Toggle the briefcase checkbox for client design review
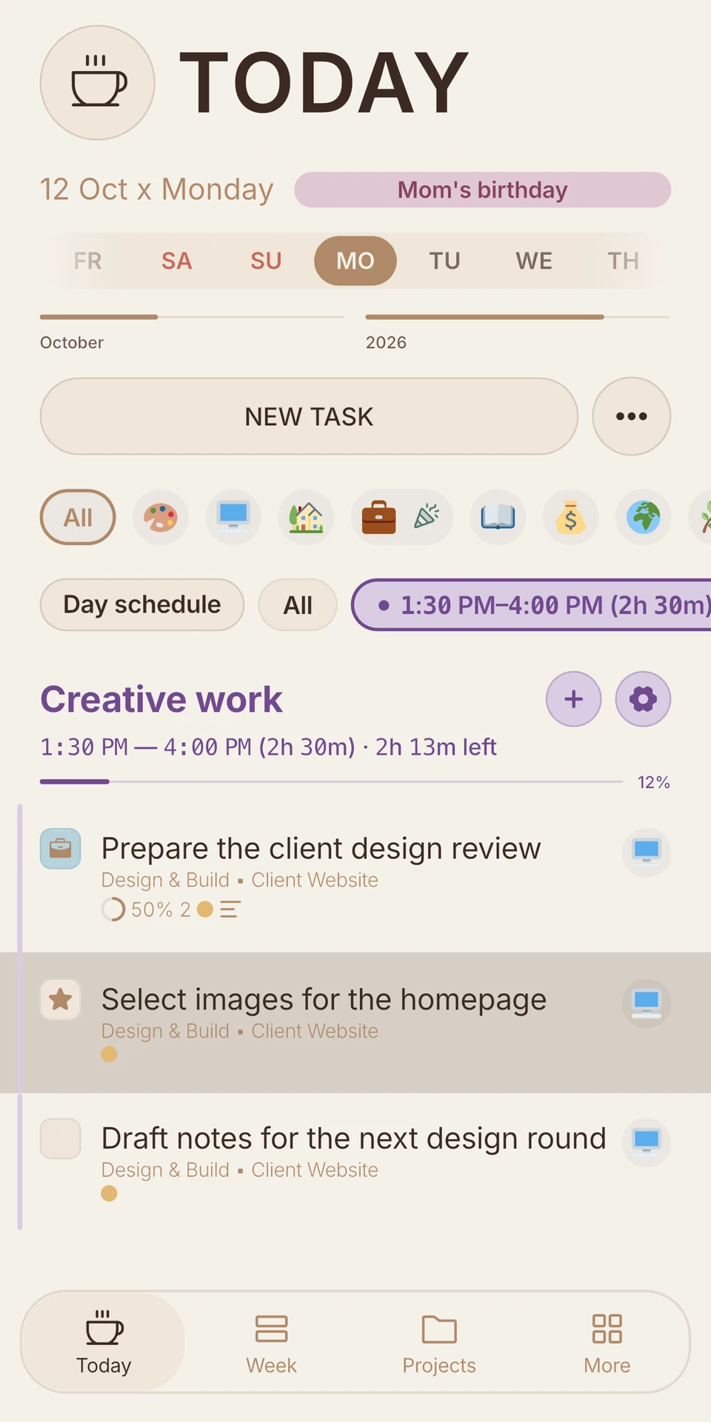The image size is (711, 1422). click(x=60, y=849)
